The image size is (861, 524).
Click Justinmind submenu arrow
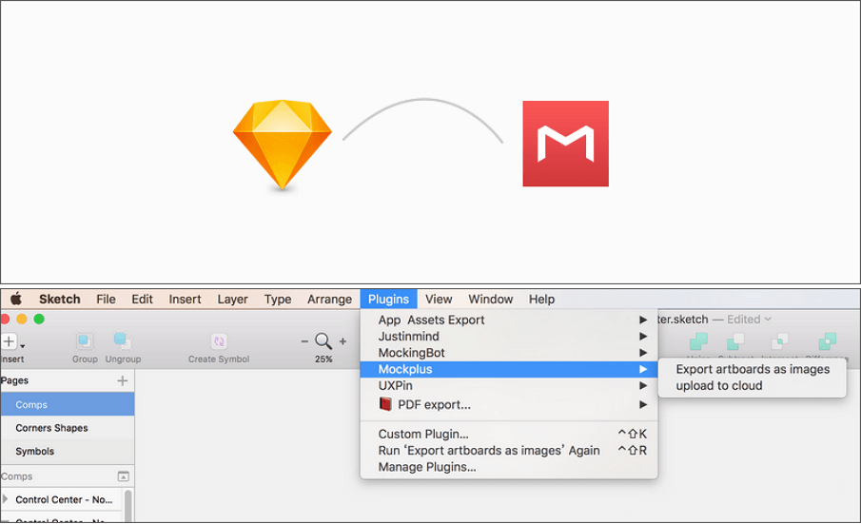643,337
